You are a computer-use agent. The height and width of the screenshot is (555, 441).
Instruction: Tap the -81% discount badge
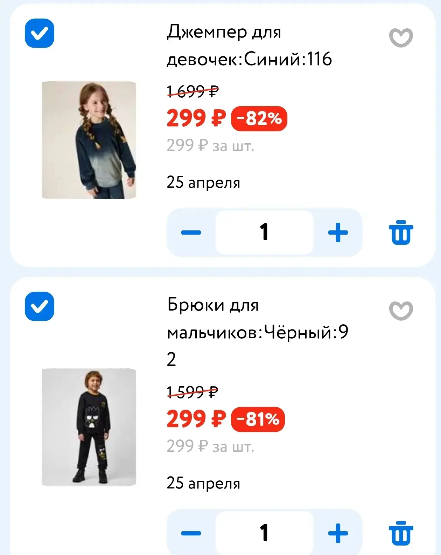[x=258, y=419]
